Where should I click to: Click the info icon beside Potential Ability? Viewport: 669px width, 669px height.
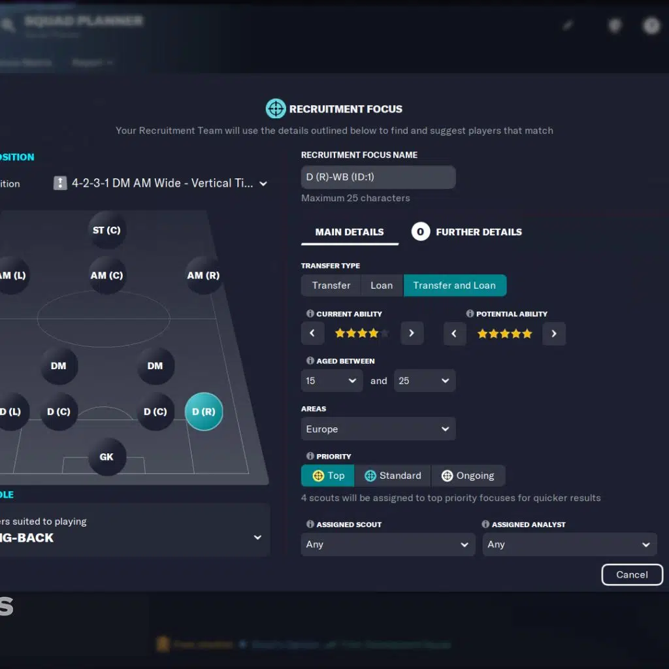(470, 314)
